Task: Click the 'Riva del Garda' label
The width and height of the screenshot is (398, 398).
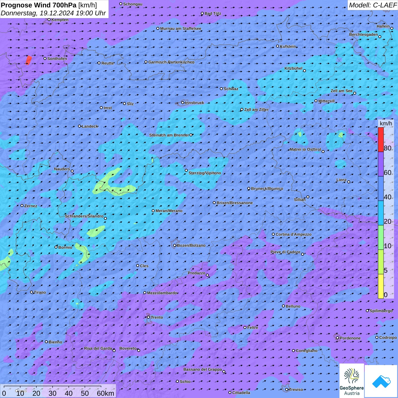Action: tap(98, 348)
